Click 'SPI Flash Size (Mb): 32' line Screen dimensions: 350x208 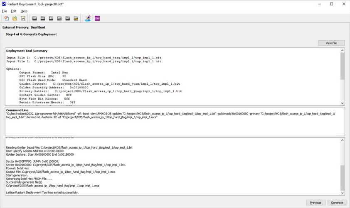pyautogui.click(x=42, y=76)
